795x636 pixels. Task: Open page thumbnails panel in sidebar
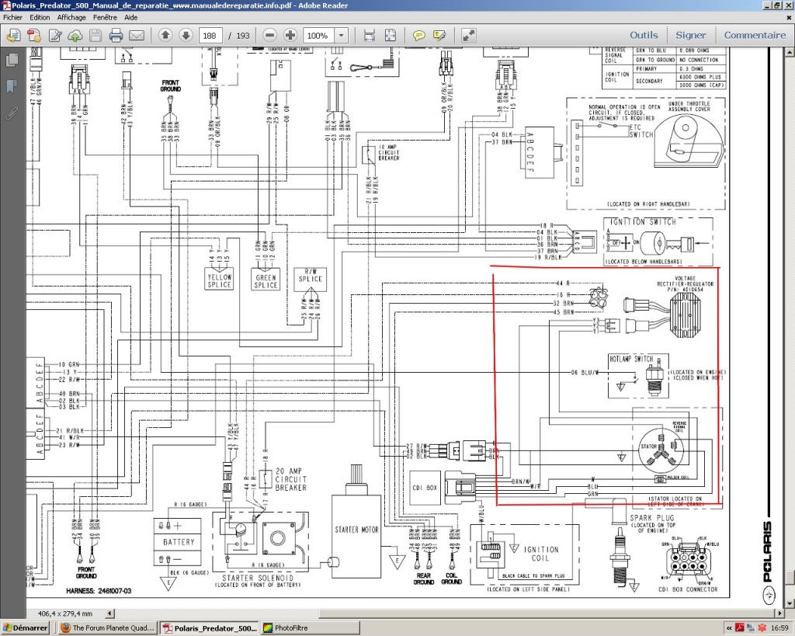[12, 60]
